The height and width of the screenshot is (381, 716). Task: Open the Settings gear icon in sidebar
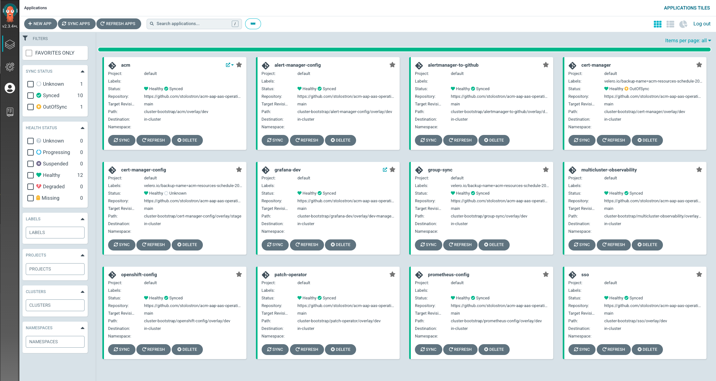click(x=10, y=67)
